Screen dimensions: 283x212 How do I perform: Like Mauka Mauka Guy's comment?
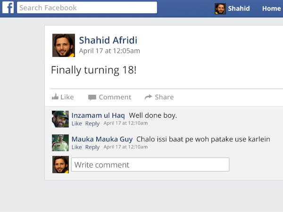coord(76,147)
